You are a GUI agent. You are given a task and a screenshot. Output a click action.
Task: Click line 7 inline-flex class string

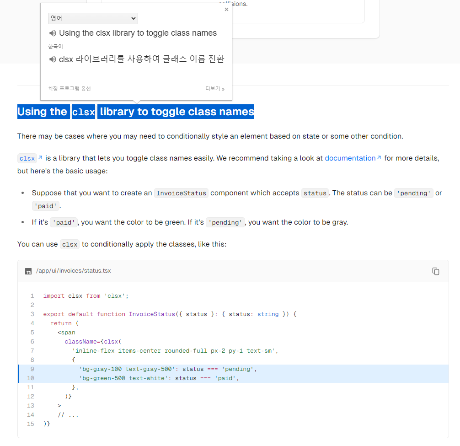coord(175,351)
